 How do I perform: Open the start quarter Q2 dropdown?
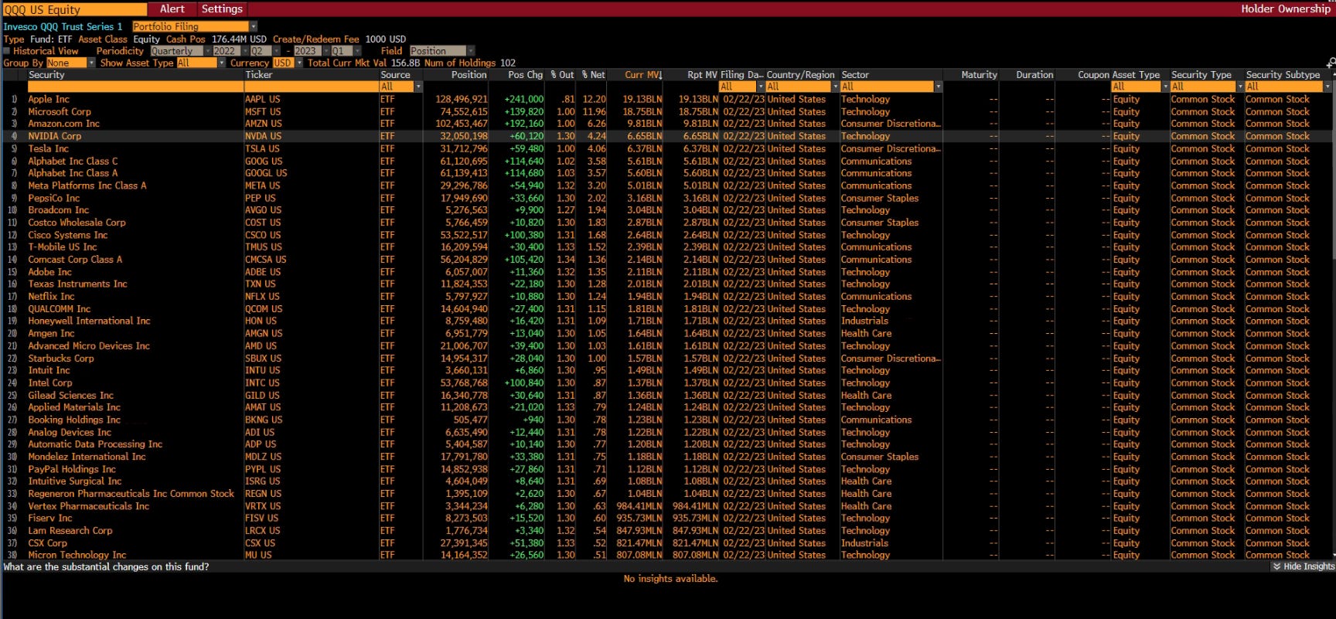tap(264, 51)
